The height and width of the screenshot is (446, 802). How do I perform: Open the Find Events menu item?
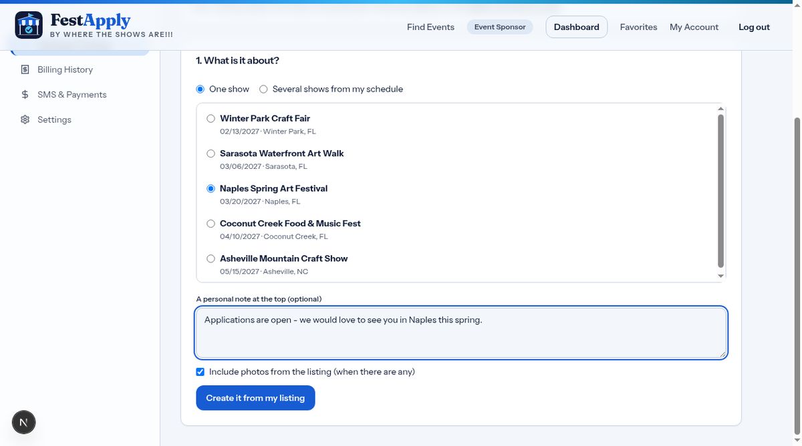[430, 27]
